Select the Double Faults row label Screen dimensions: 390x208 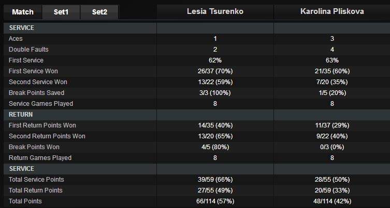click(26, 50)
